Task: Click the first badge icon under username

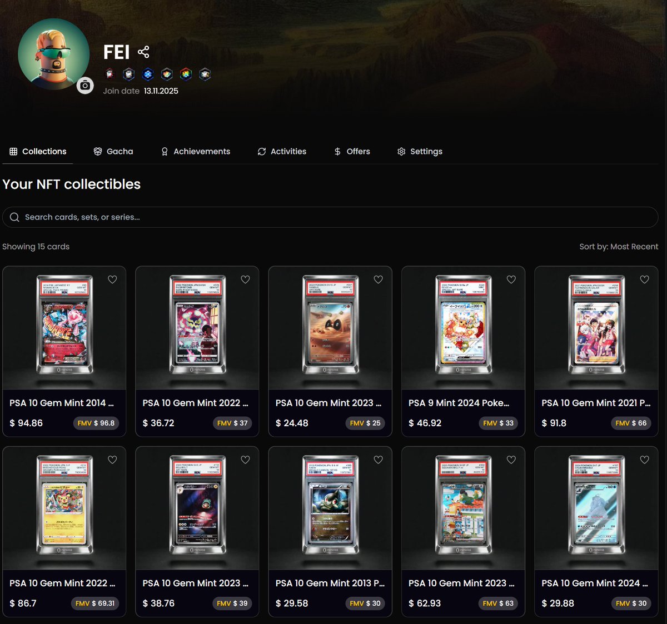Action: (x=110, y=74)
